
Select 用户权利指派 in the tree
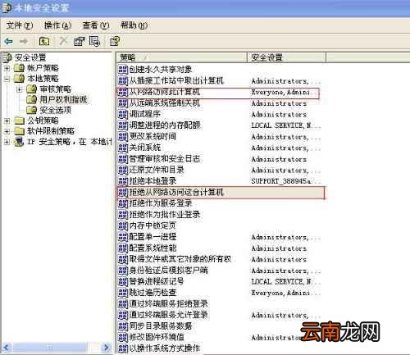coord(63,99)
